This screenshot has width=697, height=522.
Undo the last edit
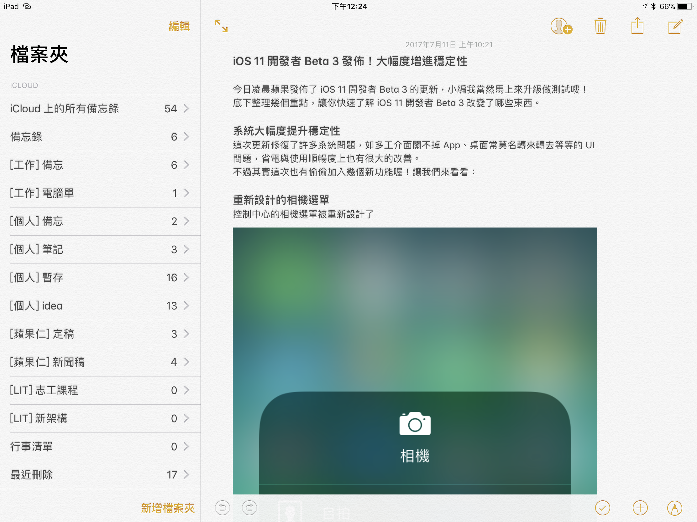pyautogui.click(x=223, y=508)
